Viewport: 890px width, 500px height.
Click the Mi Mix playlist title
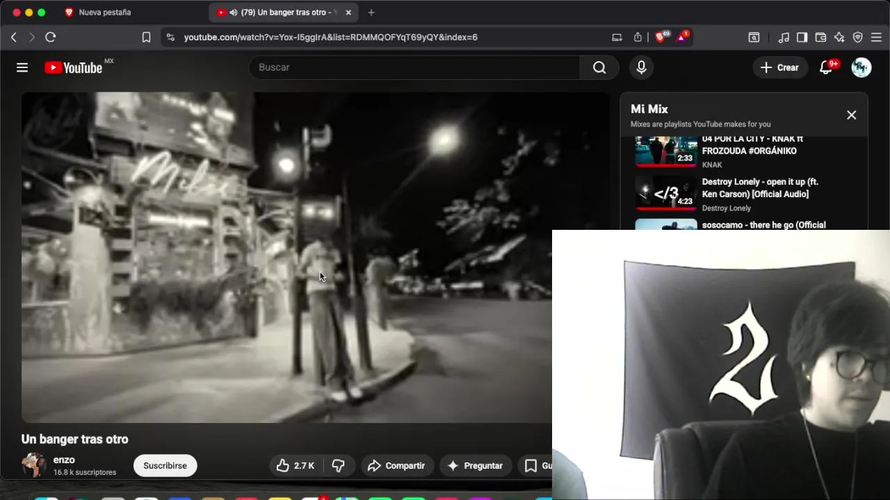649,109
